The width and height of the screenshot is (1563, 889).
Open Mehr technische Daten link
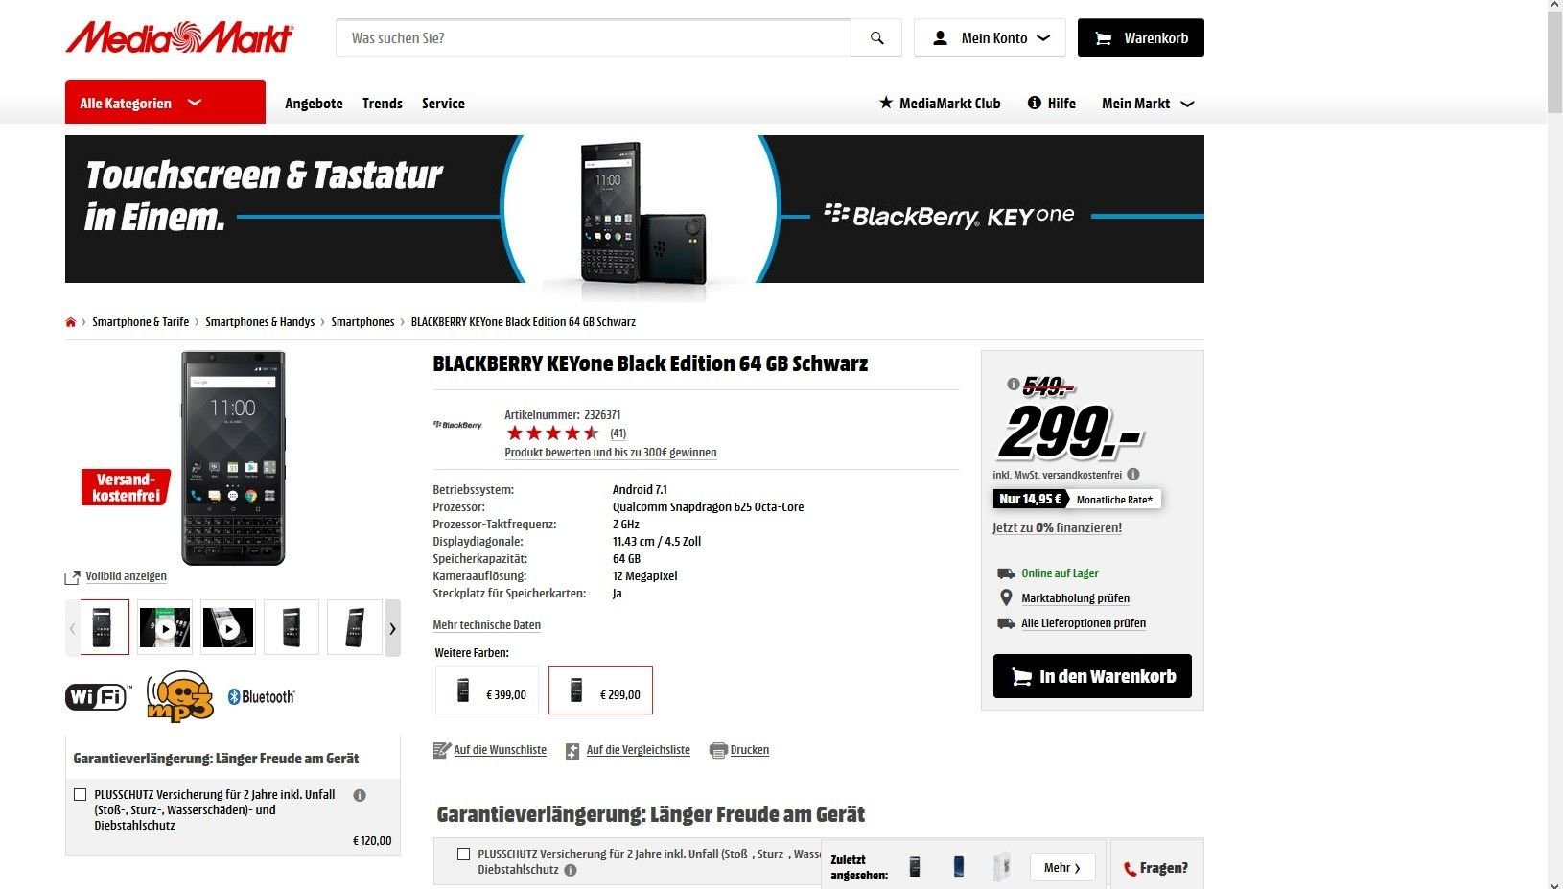tap(486, 625)
